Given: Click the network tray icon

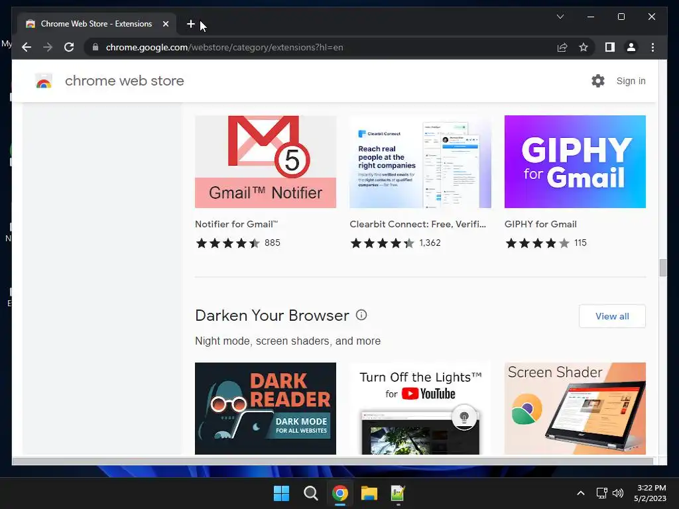Looking at the screenshot, I should [x=601, y=493].
